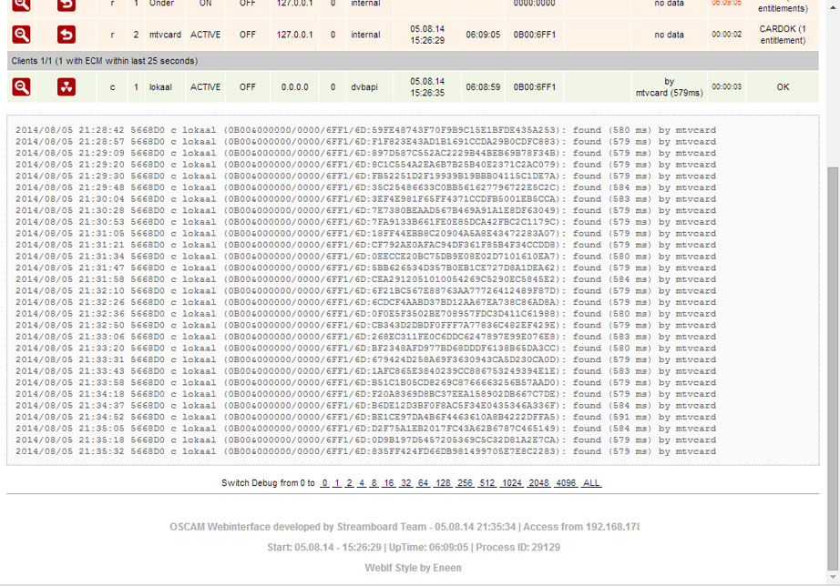Switch debug level to ALL
840x586 pixels.
click(x=591, y=482)
